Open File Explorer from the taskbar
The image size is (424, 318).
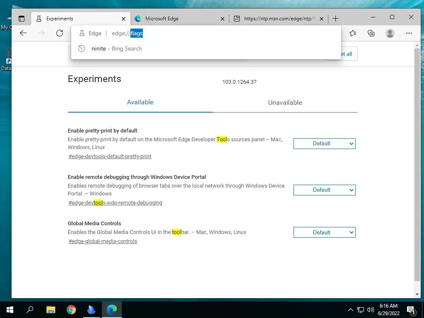pos(51,310)
